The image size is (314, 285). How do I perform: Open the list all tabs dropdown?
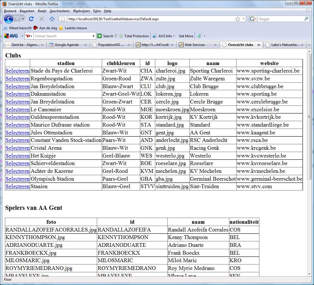click(x=309, y=45)
